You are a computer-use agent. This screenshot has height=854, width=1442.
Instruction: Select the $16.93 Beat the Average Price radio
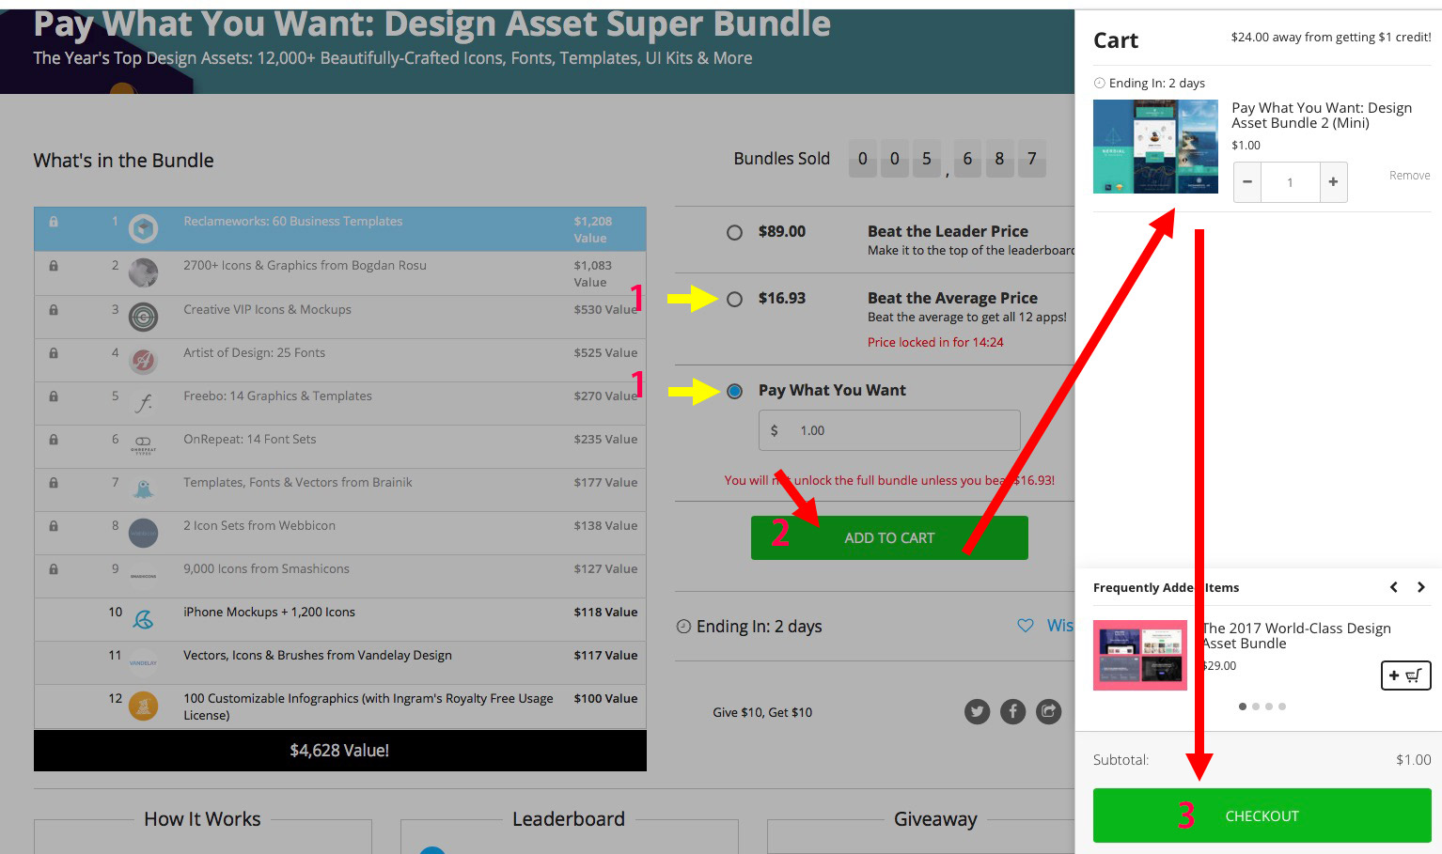coord(734,299)
